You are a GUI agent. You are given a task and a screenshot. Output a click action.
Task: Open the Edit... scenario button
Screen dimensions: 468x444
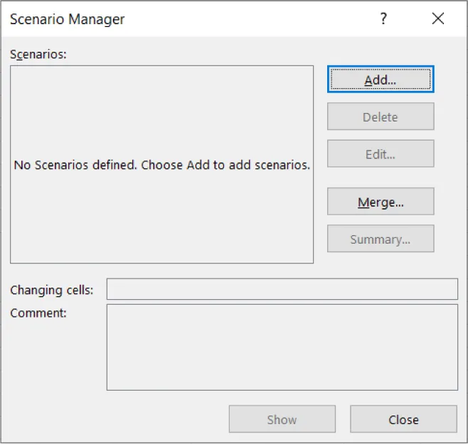coord(380,153)
